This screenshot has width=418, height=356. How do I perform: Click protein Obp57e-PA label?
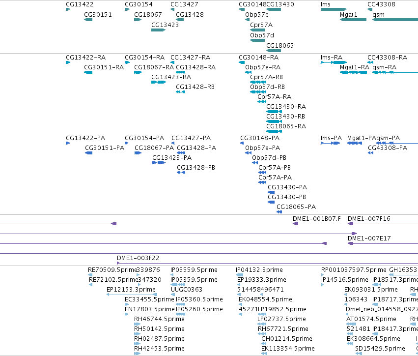click(263, 148)
